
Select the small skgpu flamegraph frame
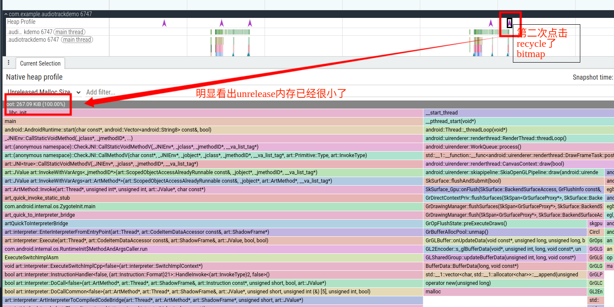point(596,224)
